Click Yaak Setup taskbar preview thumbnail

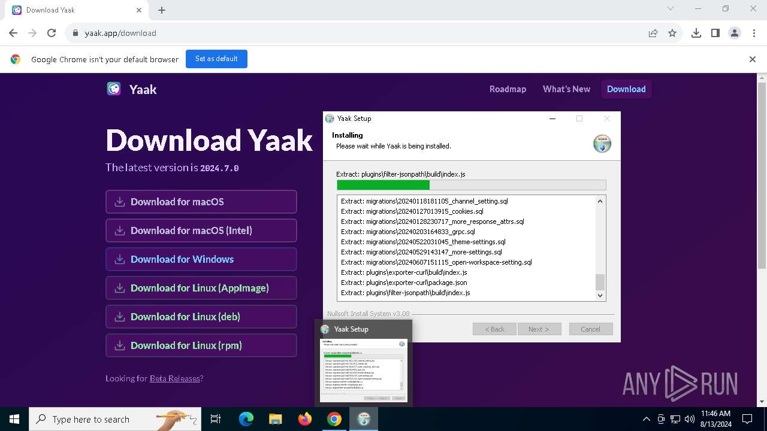tap(364, 369)
